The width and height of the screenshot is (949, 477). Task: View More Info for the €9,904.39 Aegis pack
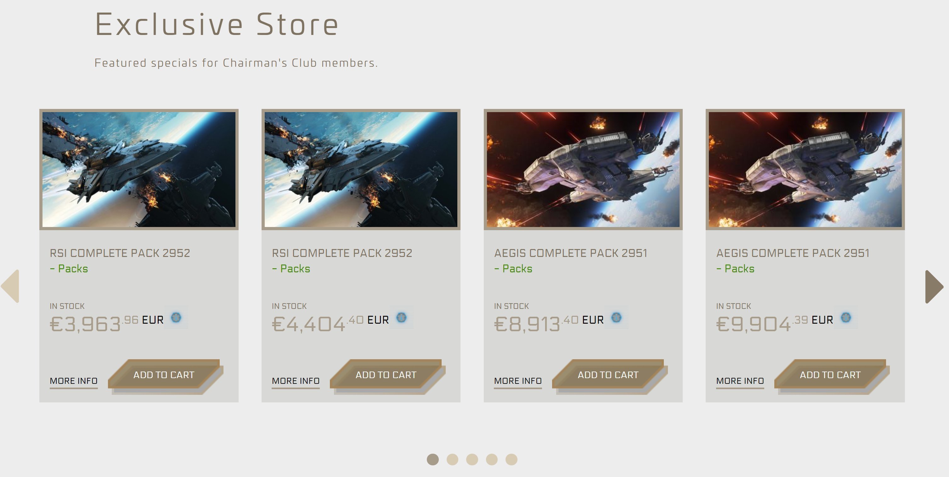pos(740,381)
